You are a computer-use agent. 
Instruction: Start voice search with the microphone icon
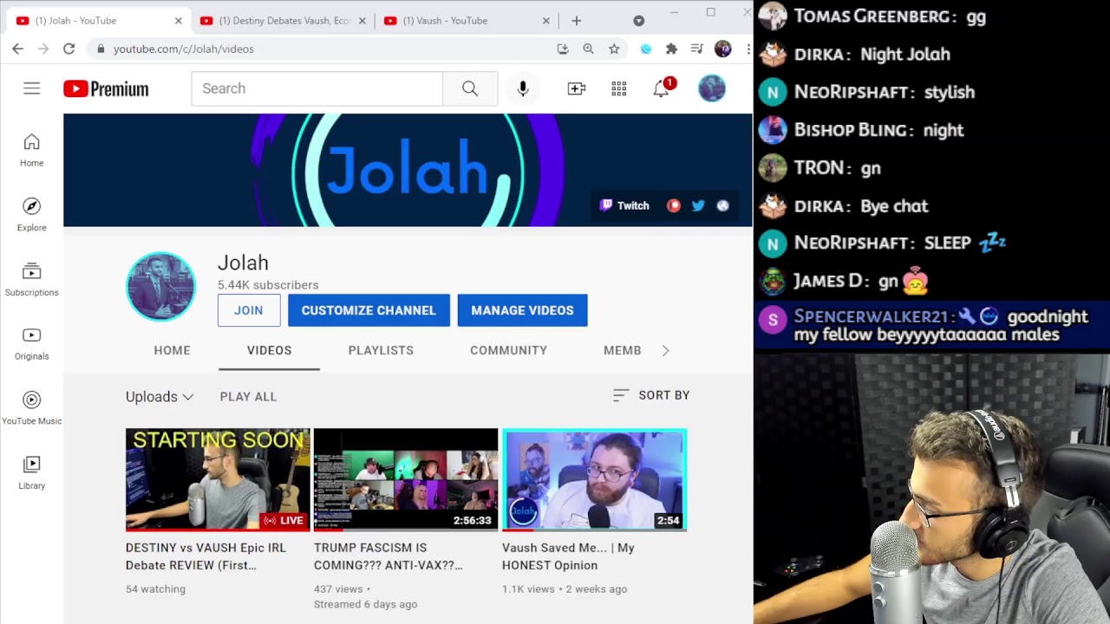[x=523, y=88]
